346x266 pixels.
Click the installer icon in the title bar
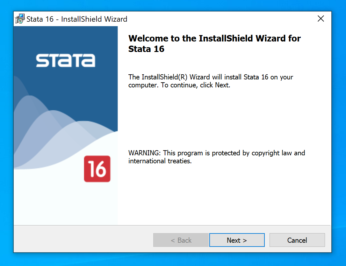pos(20,19)
